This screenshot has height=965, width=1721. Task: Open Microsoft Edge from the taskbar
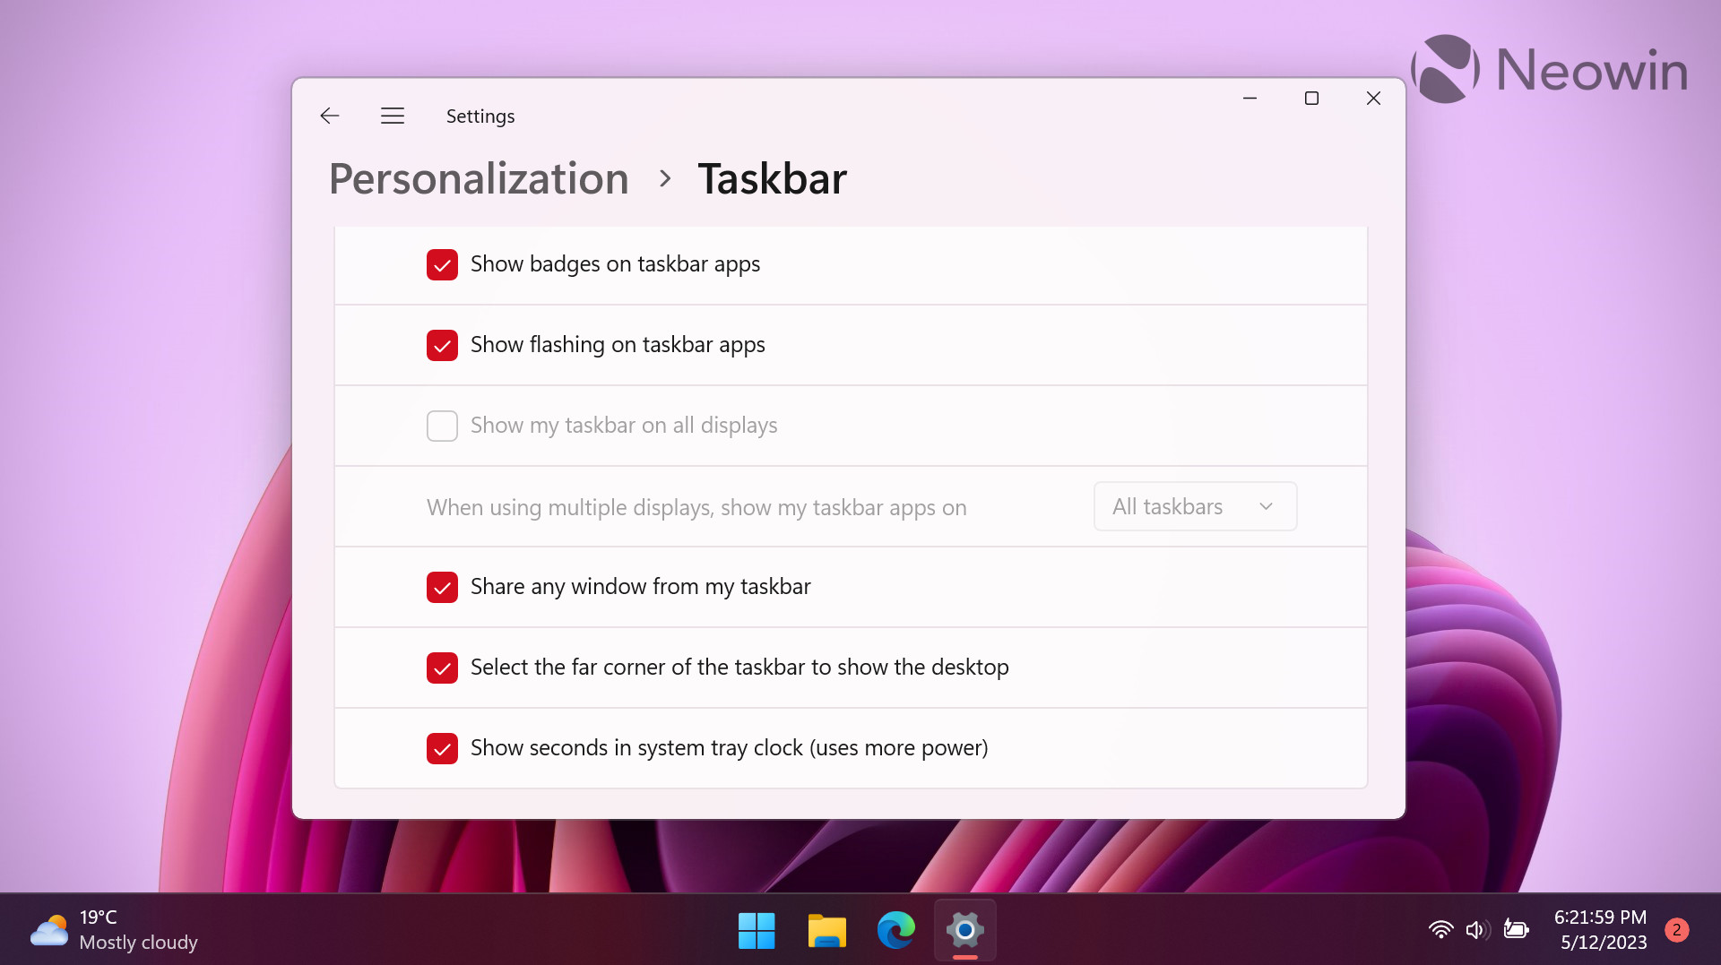click(x=896, y=930)
